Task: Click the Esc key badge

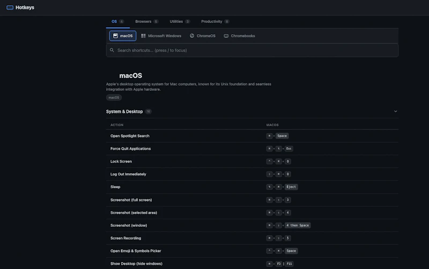Action: 289,149
